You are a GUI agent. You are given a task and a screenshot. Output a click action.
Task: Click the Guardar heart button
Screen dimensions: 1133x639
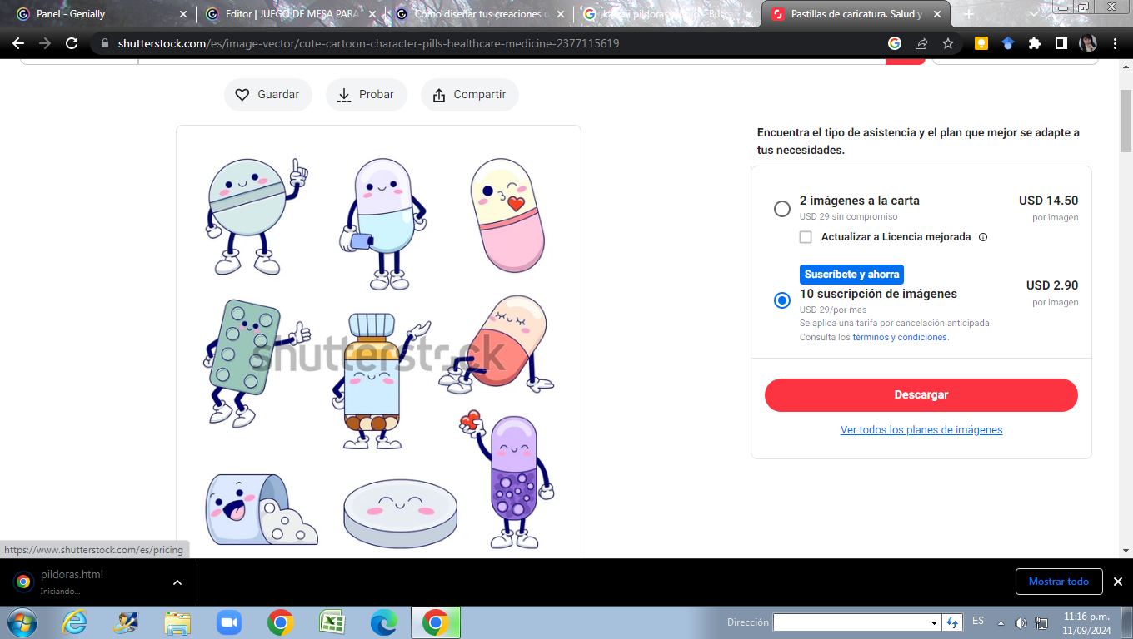pyautogui.click(x=267, y=95)
